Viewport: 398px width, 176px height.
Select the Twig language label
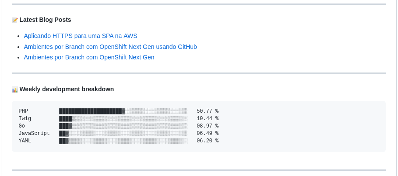[25, 119]
